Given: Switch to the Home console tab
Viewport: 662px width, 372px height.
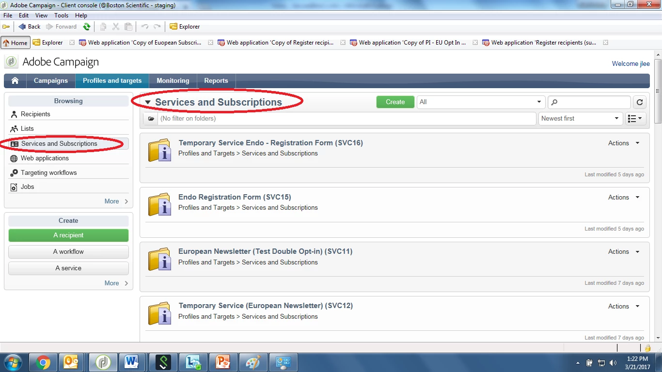Looking at the screenshot, I should (16, 43).
